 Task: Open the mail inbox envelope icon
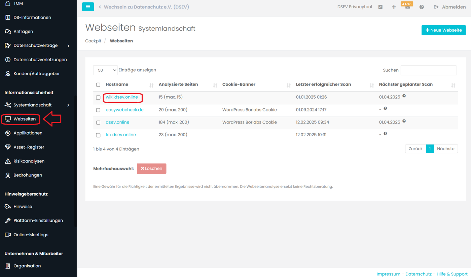coord(407,7)
